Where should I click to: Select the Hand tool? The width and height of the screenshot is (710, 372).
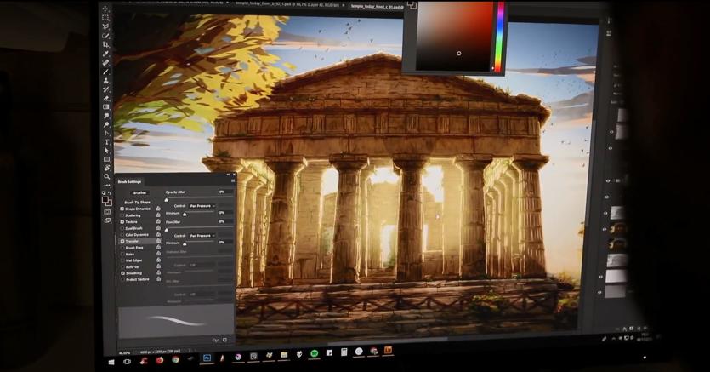(107, 168)
